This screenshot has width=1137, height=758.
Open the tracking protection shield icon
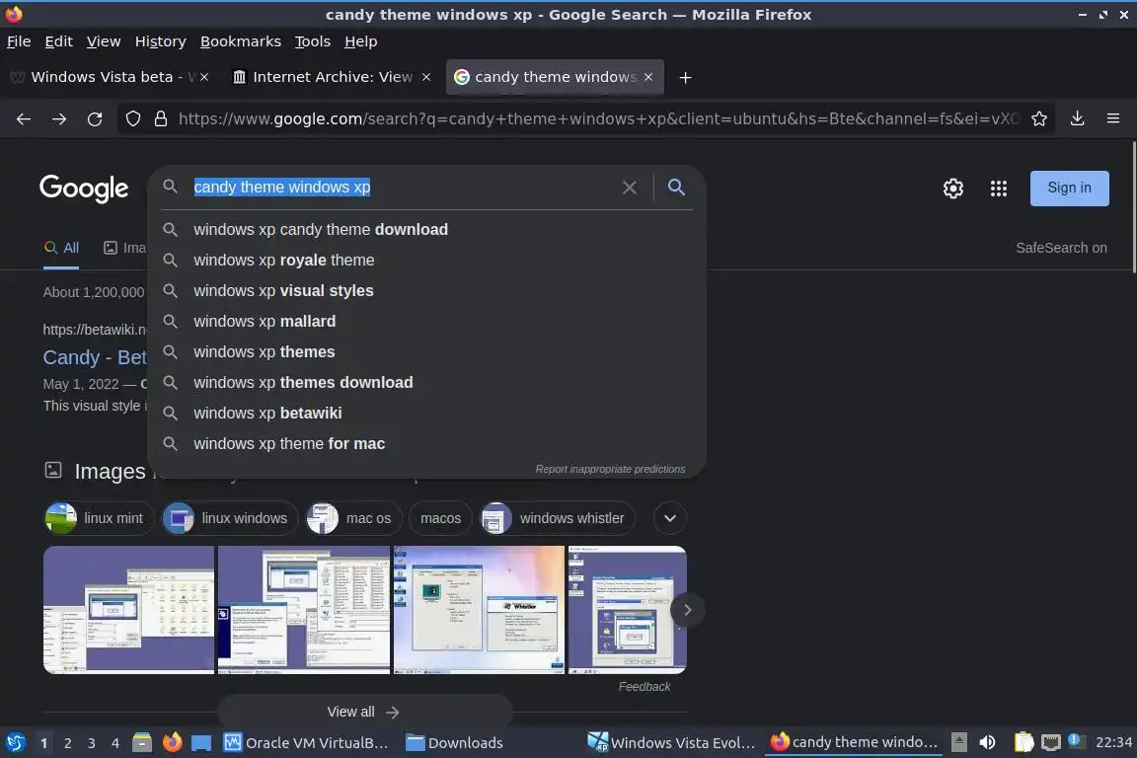coord(132,119)
